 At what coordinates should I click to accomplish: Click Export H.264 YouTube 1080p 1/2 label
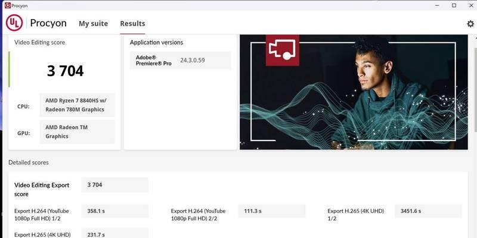pyautogui.click(x=42, y=215)
